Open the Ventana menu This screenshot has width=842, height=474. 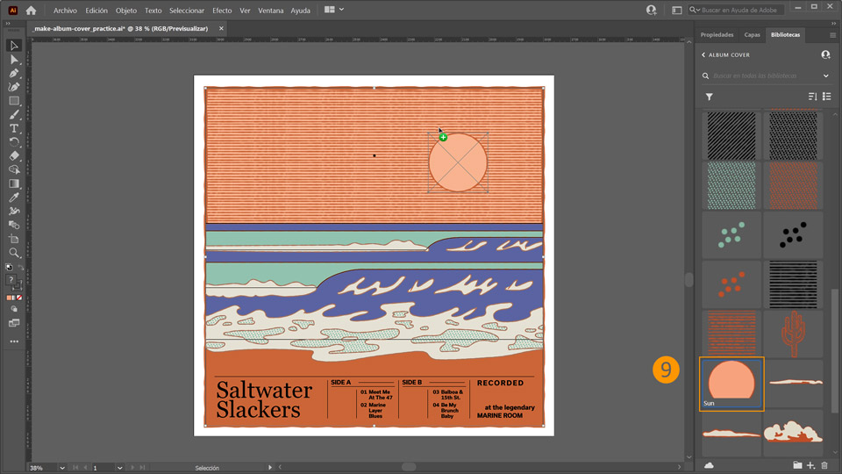coord(271,11)
